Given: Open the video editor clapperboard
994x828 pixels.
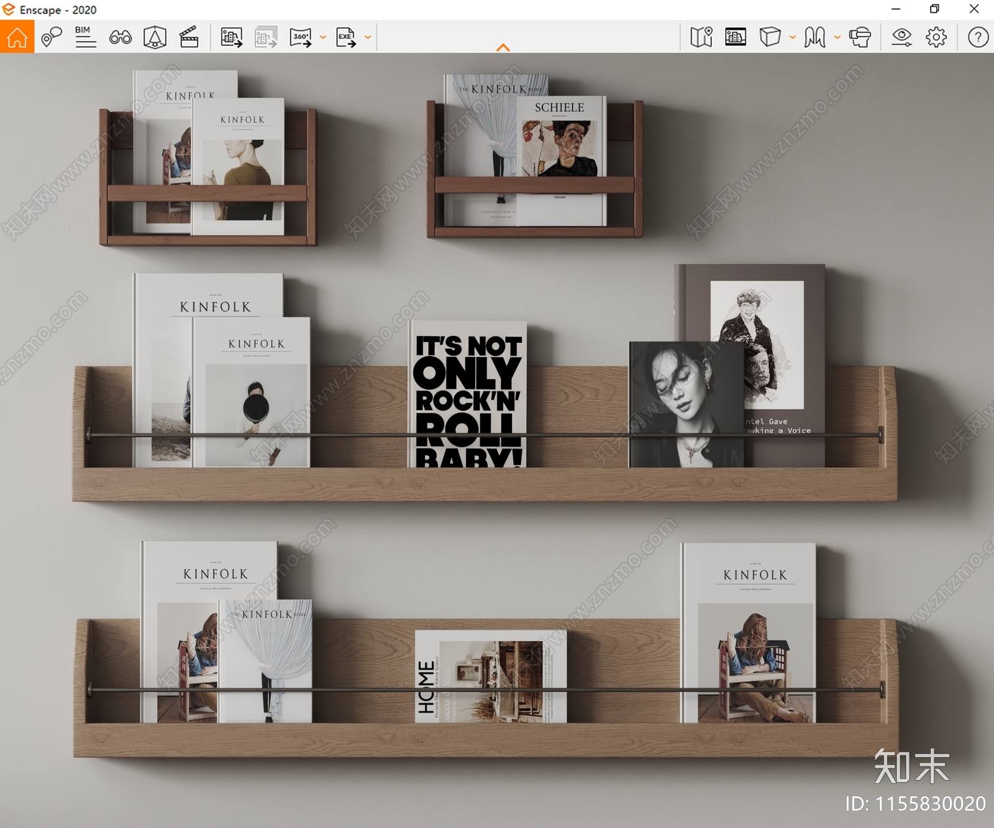Looking at the screenshot, I should [189, 37].
